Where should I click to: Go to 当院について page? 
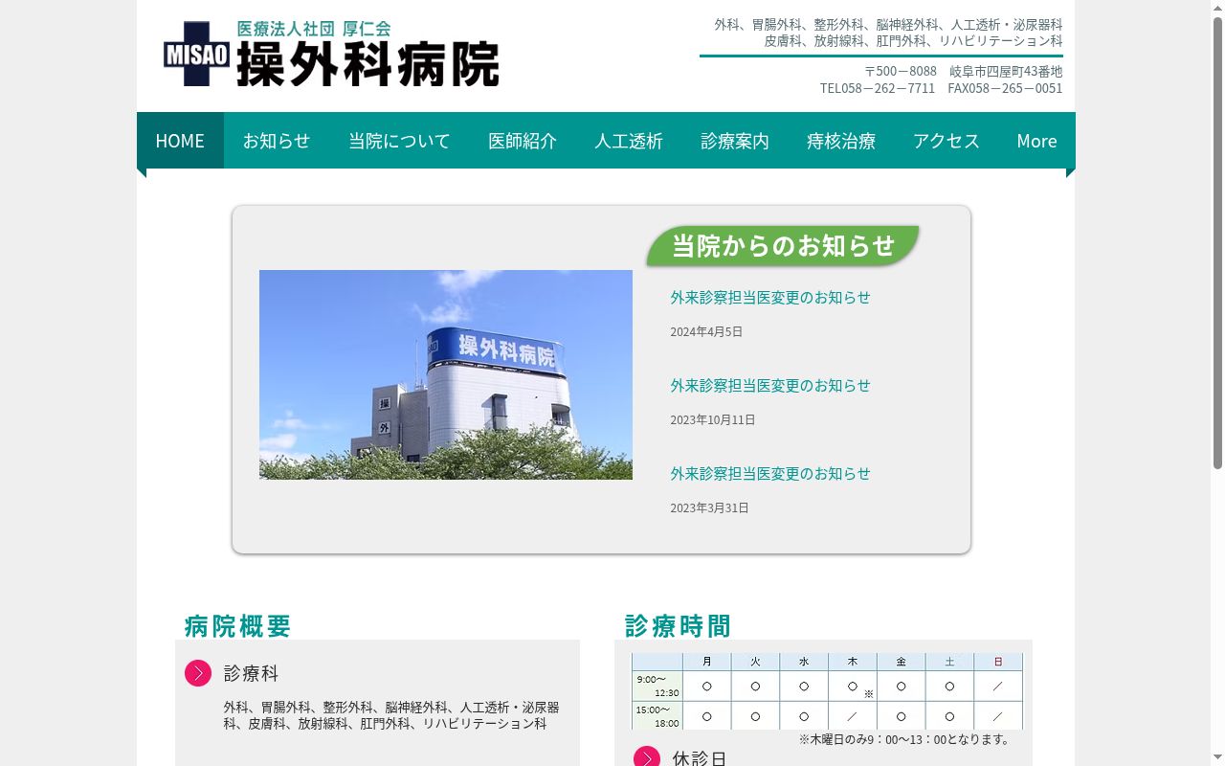[399, 141]
